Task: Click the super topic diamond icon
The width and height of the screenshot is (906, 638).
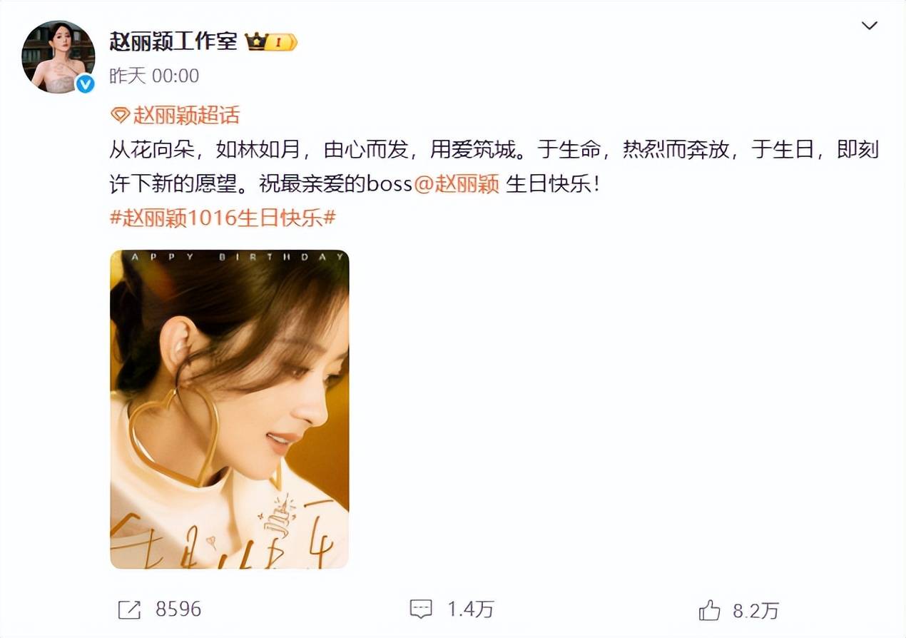Action: [x=121, y=115]
